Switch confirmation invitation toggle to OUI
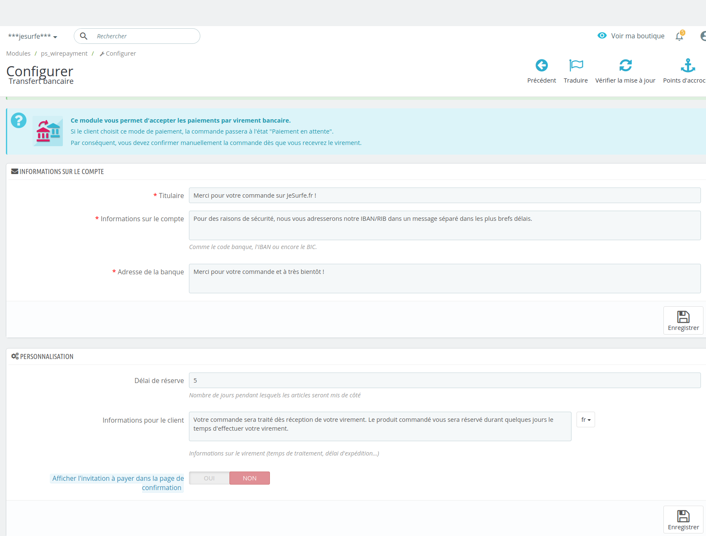The height and width of the screenshot is (536, 706). 209,478
